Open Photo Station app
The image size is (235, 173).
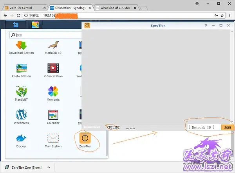click(x=21, y=71)
